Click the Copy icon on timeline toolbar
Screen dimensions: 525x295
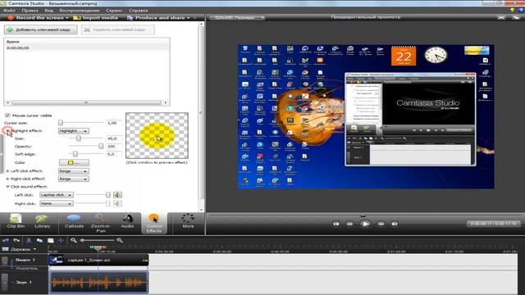39,240
